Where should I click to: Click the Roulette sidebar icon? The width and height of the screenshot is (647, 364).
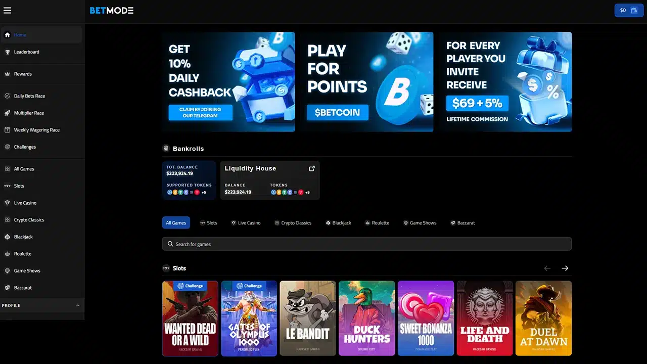click(x=7, y=254)
